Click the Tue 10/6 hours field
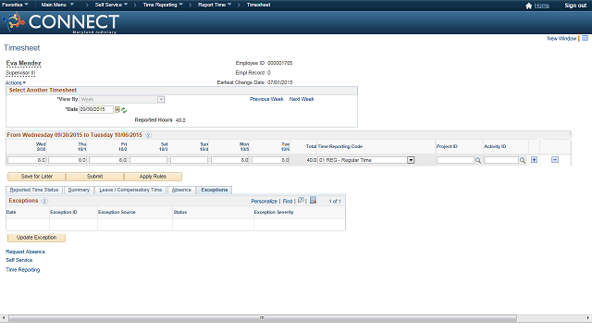Viewport: 592px width, 333px height. point(271,160)
